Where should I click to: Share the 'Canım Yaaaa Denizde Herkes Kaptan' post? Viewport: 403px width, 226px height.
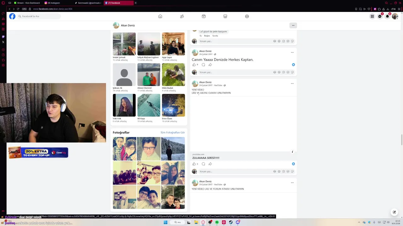(x=210, y=65)
